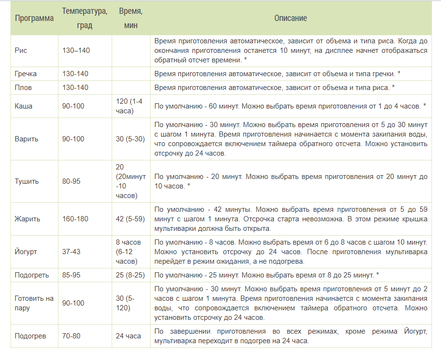
Task: Click the Подогрев description about 24 часа
Action: pos(291,336)
